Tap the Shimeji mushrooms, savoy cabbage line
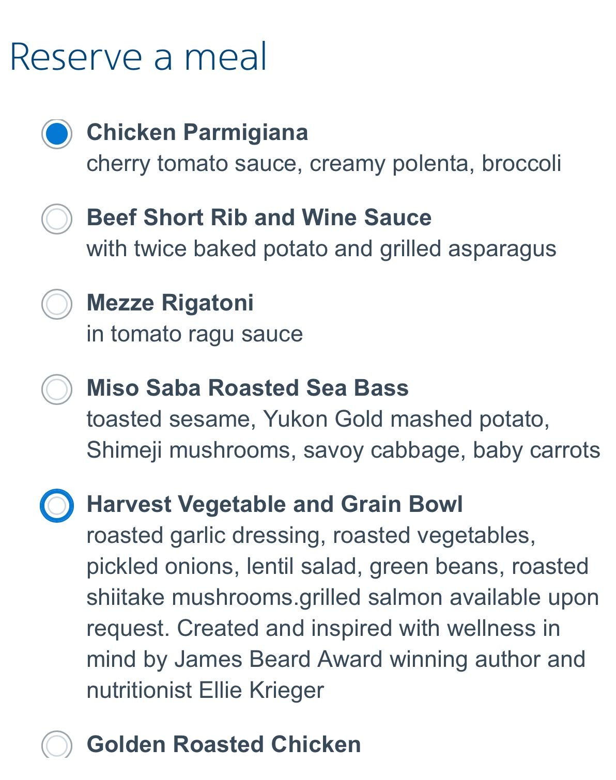Screen dimensions: 616x780 pyautogui.click(x=343, y=450)
